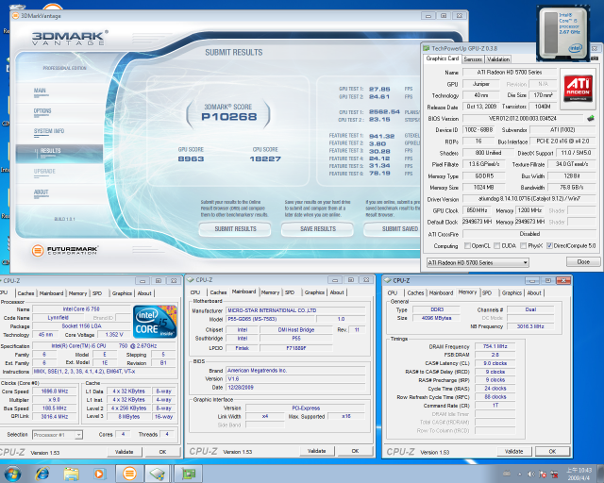Click the Show Desktop strip at taskbar end
This screenshot has width=604, height=483.
(600, 474)
